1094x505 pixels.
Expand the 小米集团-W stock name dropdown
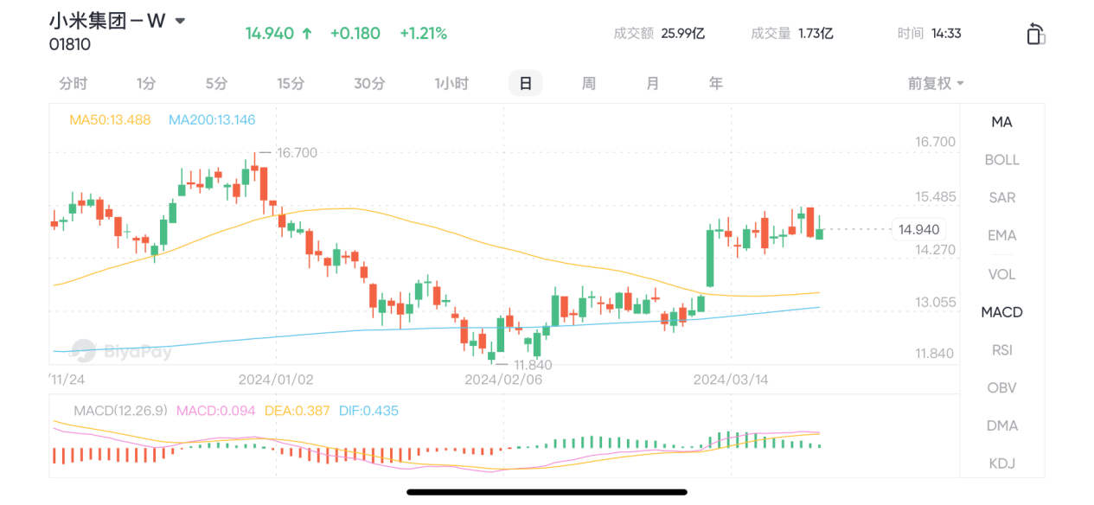tap(180, 22)
